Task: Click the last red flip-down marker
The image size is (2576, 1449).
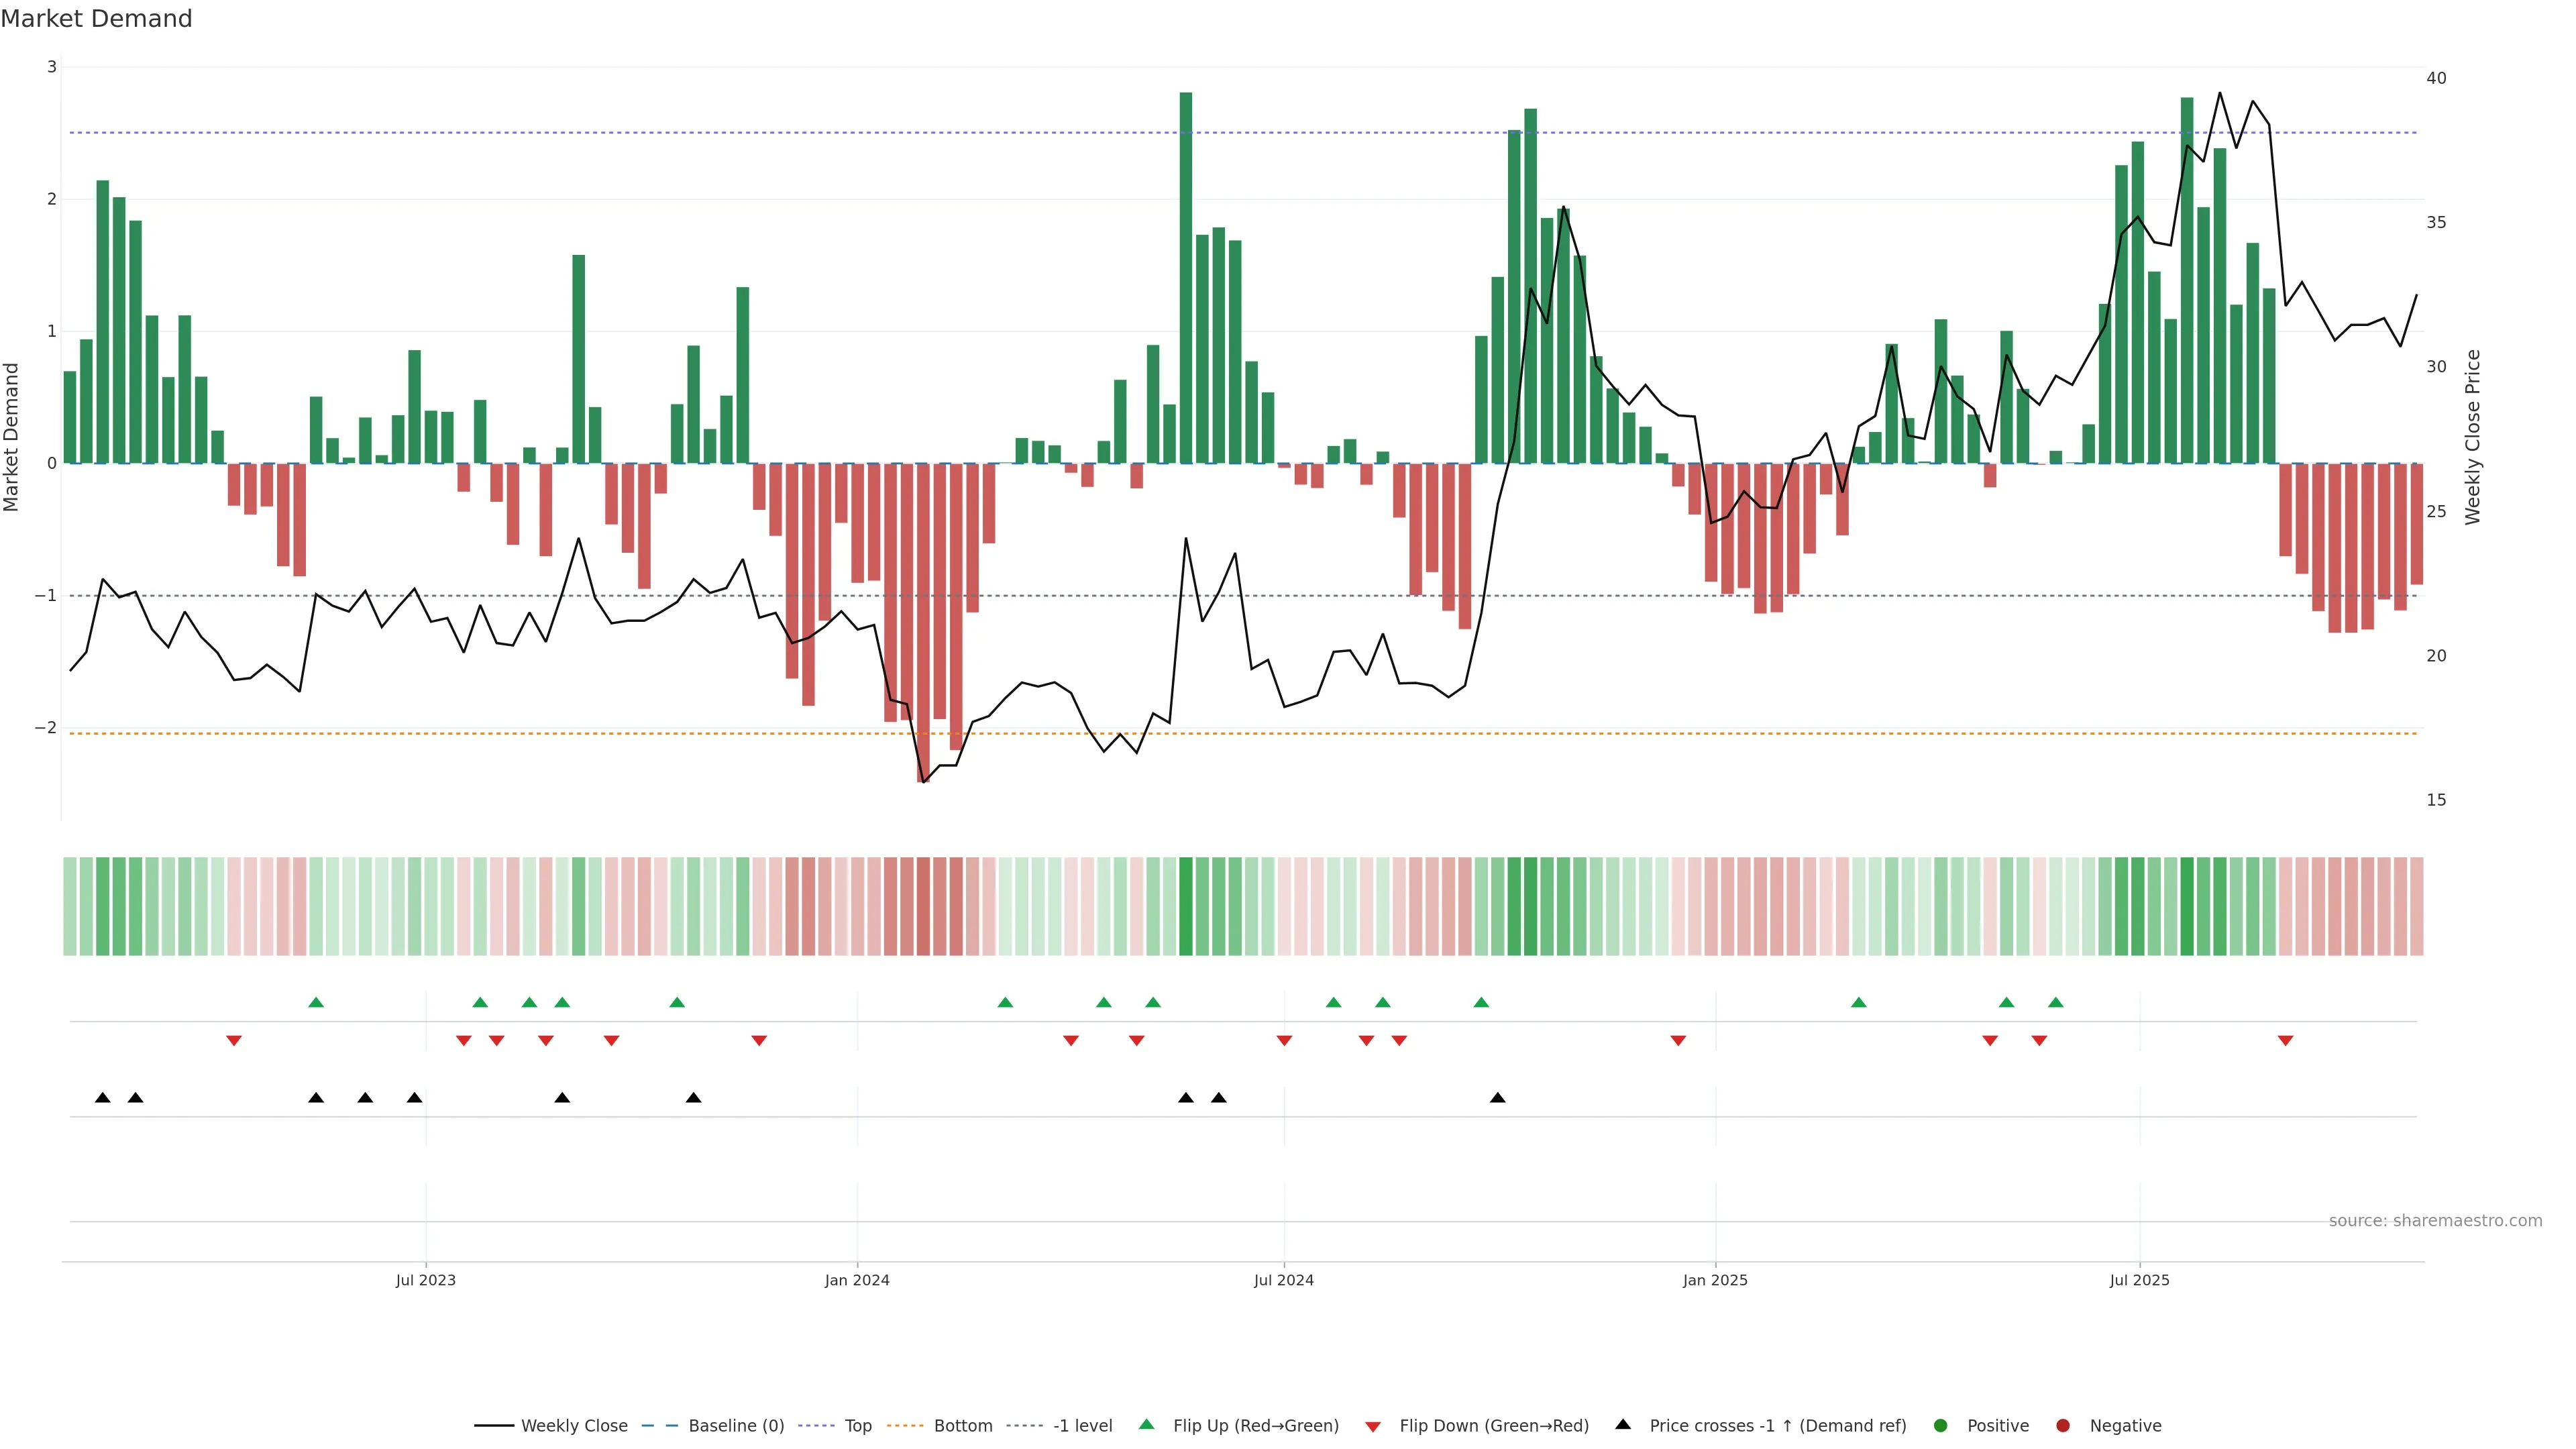Action: coord(2285,1041)
